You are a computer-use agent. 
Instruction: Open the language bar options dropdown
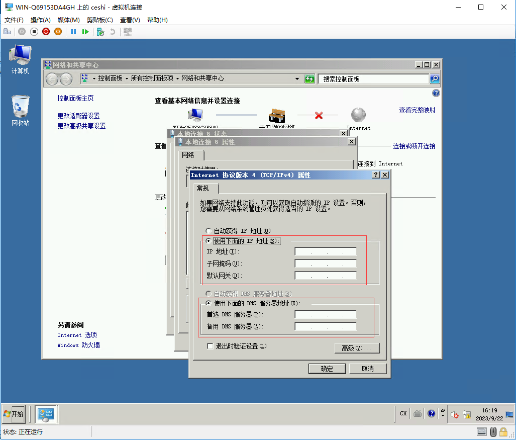(443, 414)
